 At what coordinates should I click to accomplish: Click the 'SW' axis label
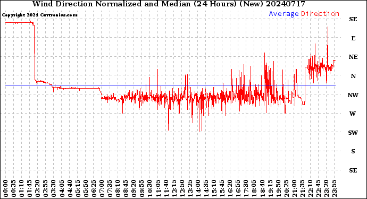[353, 133]
